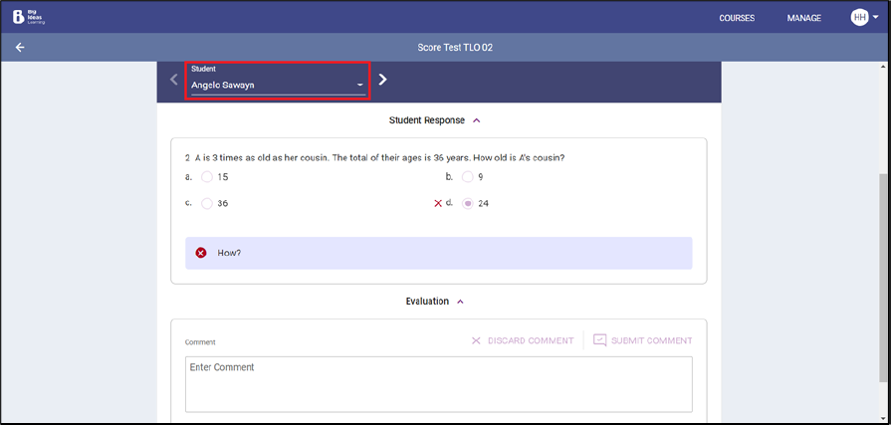Open the Student dropdown showing Angelo Sawayn
This screenshot has width=891, height=425.
coord(277,86)
